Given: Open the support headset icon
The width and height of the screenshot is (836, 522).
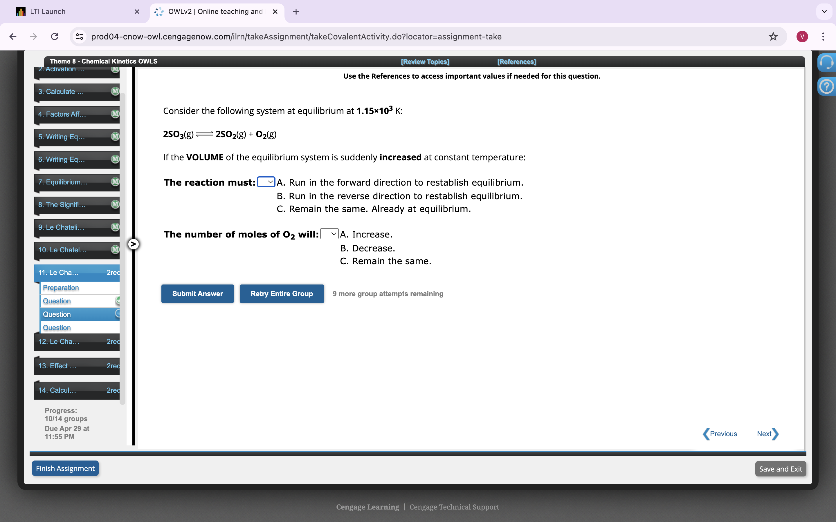Looking at the screenshot, I should [827, 62].
